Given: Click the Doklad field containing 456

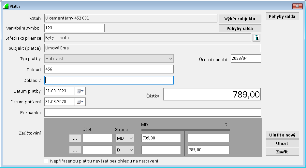Looking at the screenshot, I should (109, 69).
